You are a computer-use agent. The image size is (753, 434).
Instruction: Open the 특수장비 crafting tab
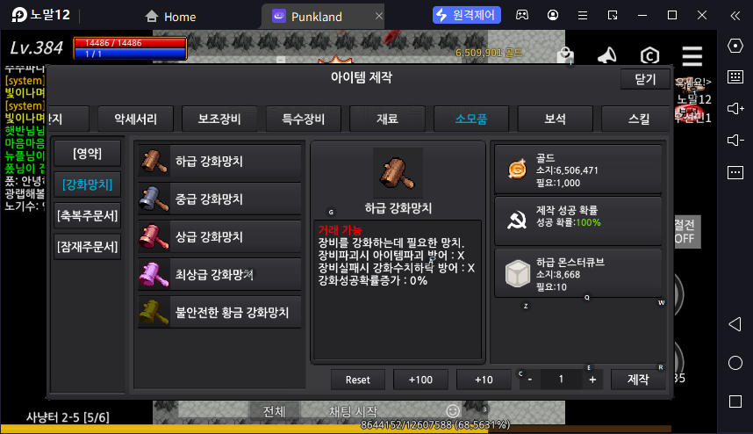tap(304, 119)
